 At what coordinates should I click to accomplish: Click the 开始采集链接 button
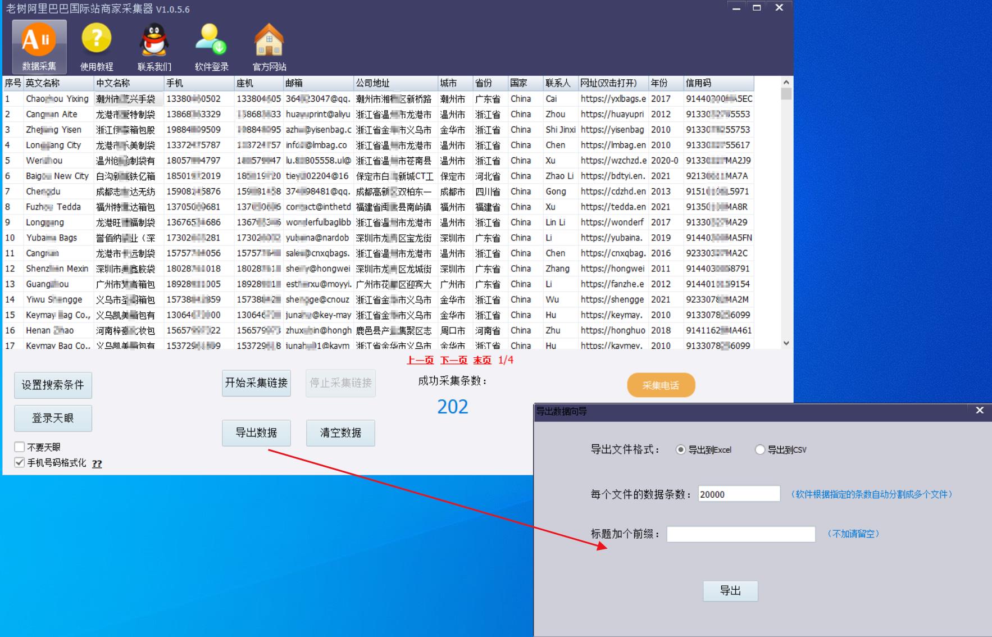pos(256,383)
